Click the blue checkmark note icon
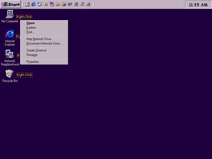This screenshot has height=159, width=212. 82,4
